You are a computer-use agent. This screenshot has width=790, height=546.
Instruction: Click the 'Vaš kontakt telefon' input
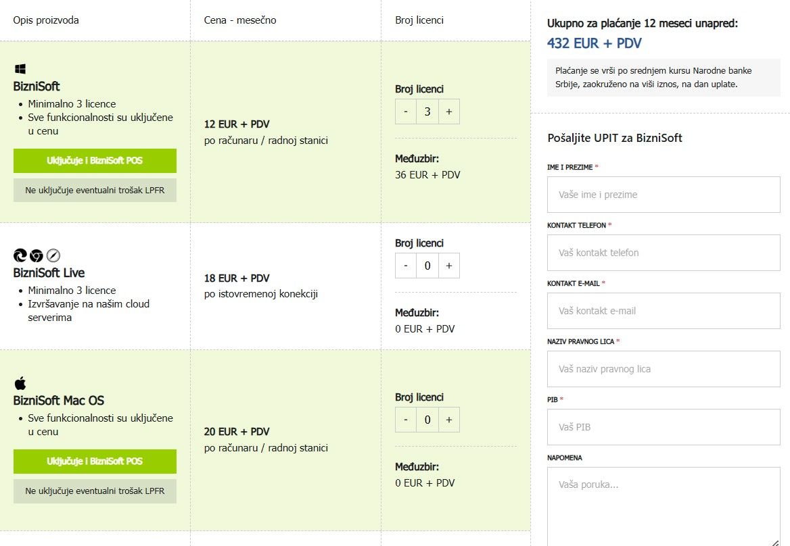point(663,253)
